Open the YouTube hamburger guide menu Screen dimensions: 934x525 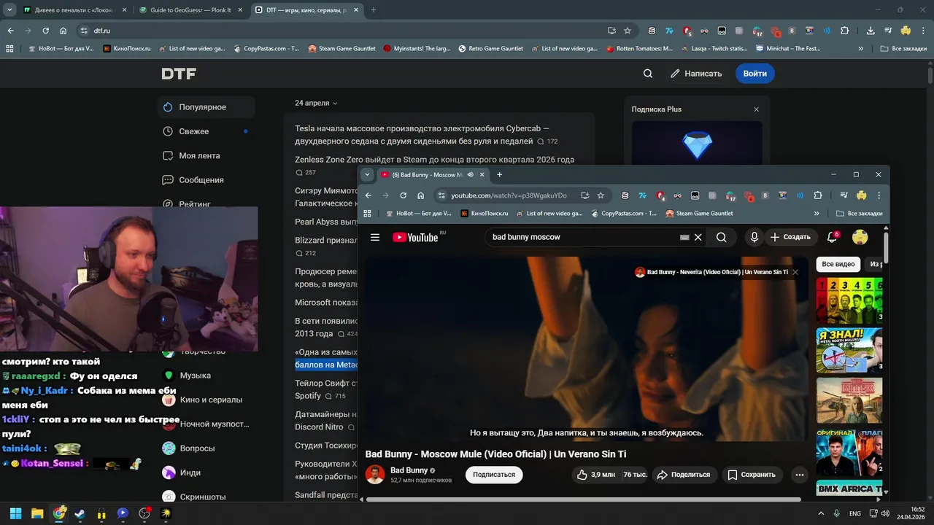pyautogui.click(x=375, y=237)
